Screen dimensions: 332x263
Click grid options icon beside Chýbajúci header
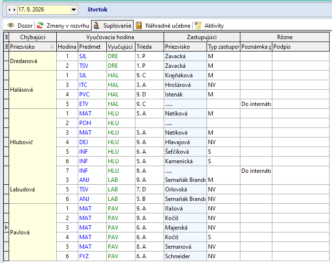(6, 37)
